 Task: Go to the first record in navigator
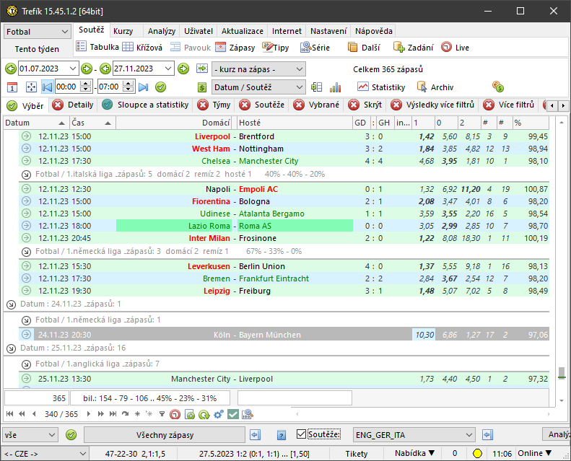click(10, 413)
